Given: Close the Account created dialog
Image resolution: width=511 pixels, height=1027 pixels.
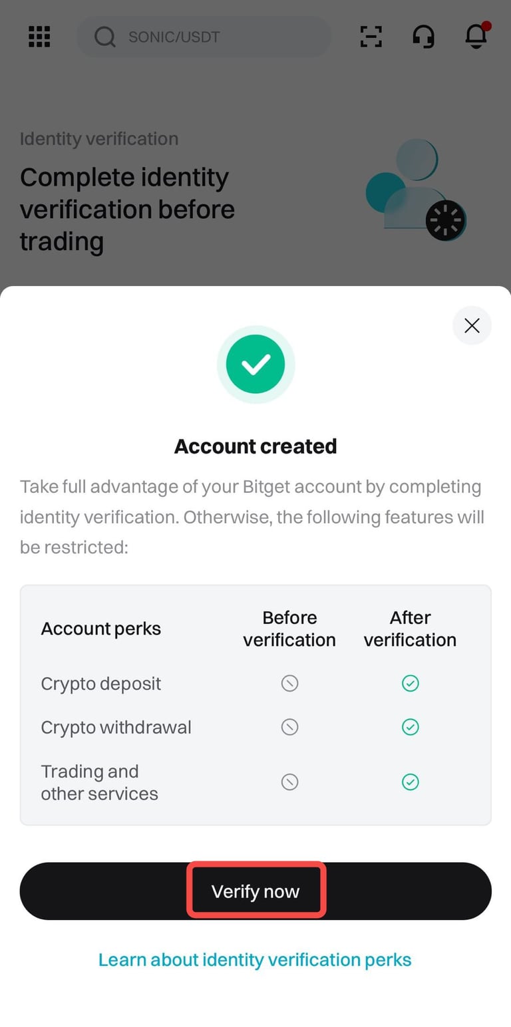Looking at the screenshot, I should click(x=472, y=325).
